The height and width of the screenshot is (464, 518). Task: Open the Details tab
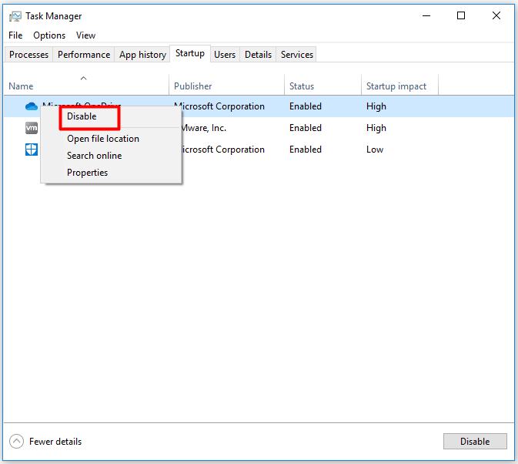coord(258,55)
